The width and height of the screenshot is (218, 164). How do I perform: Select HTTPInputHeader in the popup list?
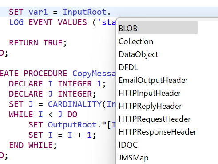point(150,93)
